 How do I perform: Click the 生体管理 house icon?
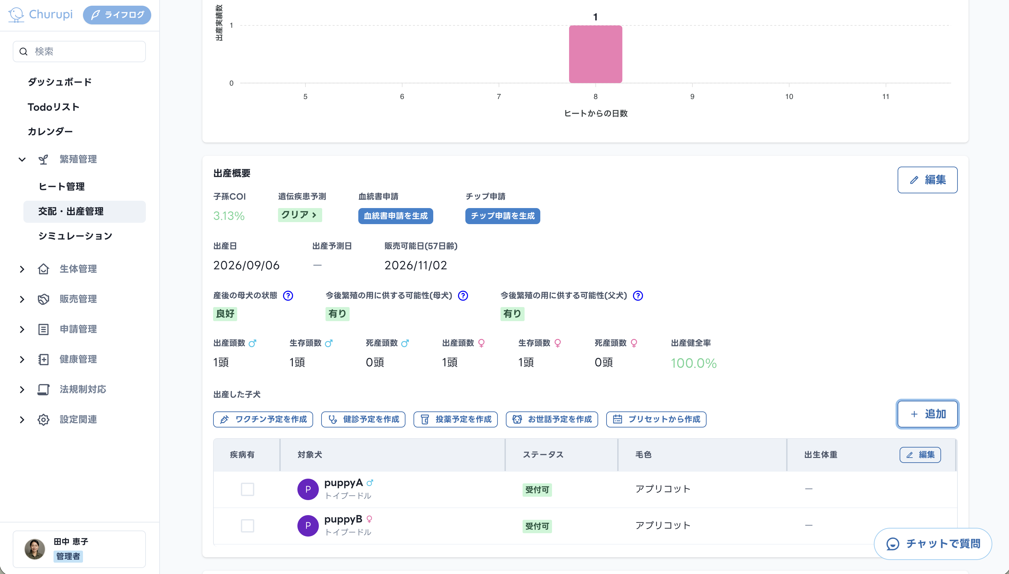click(x=43, y=269)
